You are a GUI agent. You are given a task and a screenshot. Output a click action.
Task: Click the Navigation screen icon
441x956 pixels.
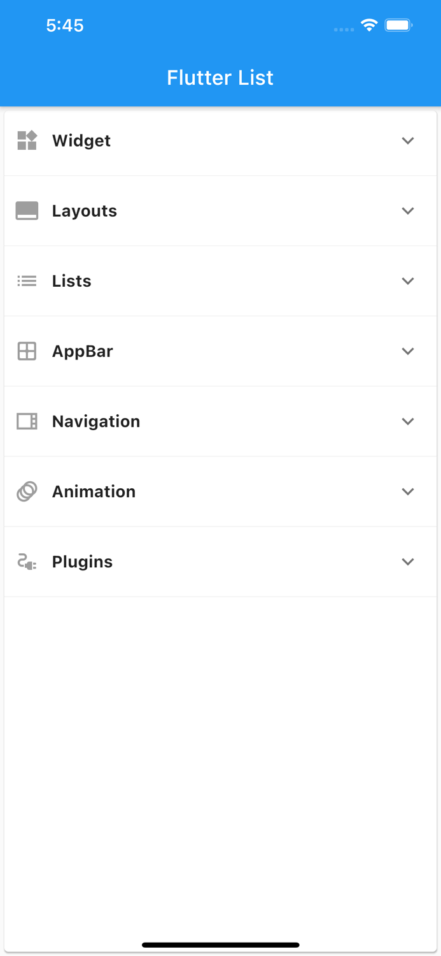click(x=27, y=421)
